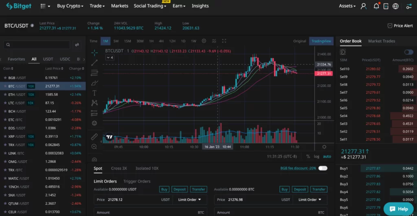This screenshot has width=417, height=216.
Task: Select the chart patterns tool
Action: coord(94,103)
